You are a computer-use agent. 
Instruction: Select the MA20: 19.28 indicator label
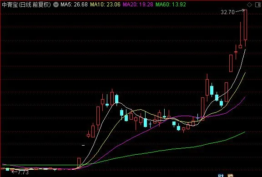[138, 5]
